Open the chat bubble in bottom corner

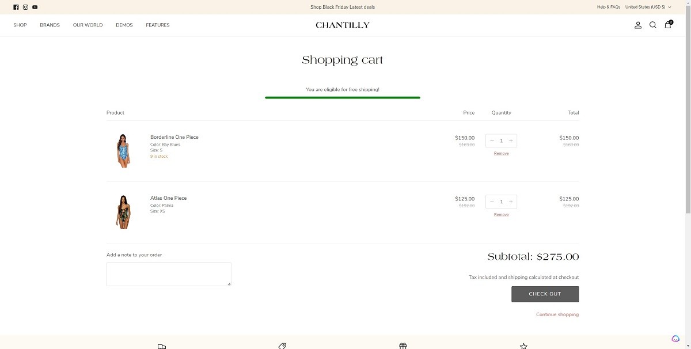(x=675, y=338)
